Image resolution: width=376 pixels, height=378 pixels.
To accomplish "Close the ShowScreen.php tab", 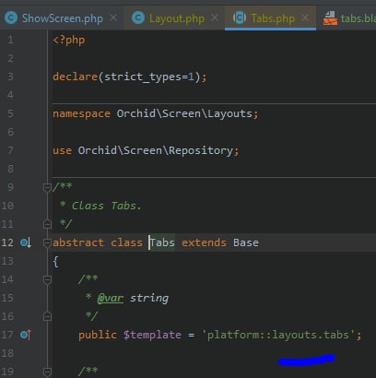I will point(113,18).
